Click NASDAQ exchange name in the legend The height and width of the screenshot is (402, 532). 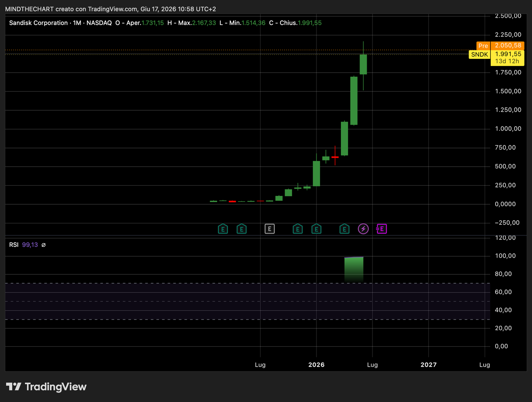tap(99, 23)
